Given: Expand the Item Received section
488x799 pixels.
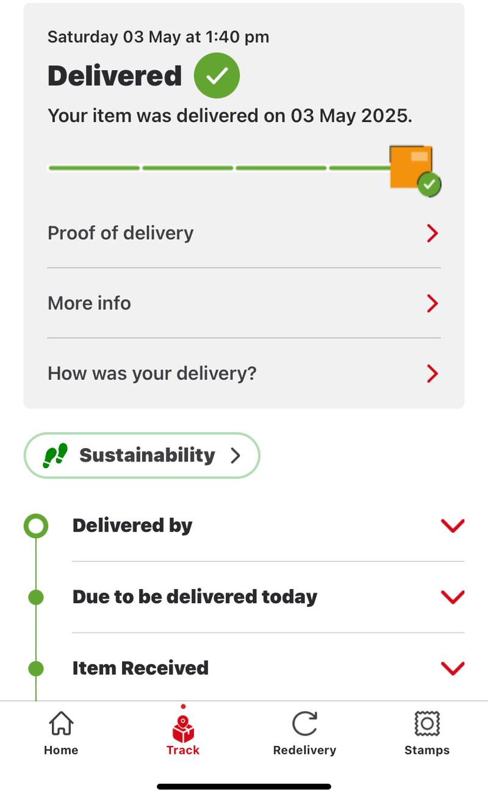Looking at the screenshot, I should 452,668.
